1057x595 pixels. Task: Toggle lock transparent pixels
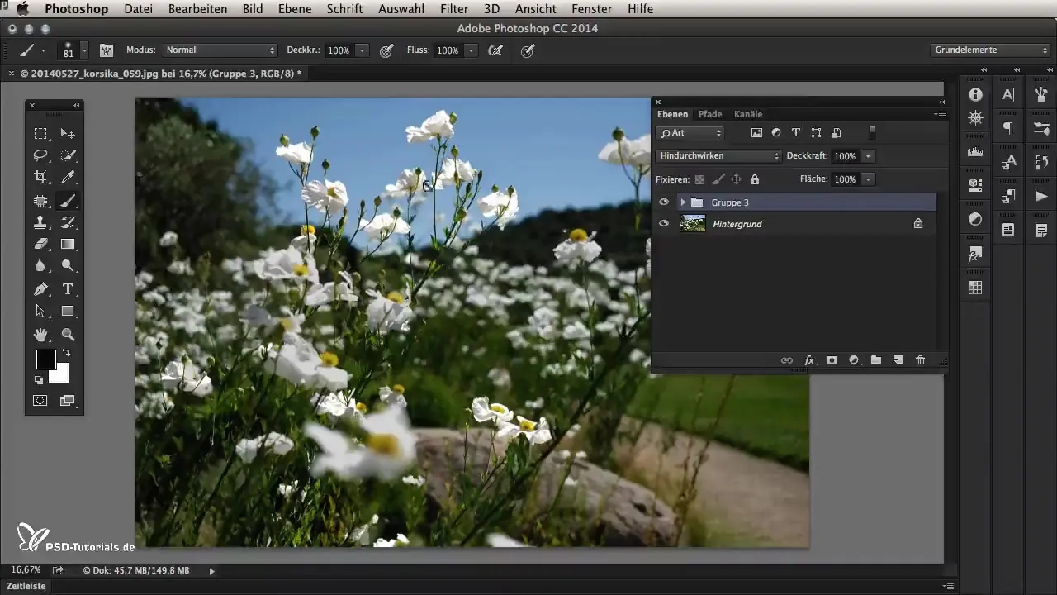click(699, 178)
